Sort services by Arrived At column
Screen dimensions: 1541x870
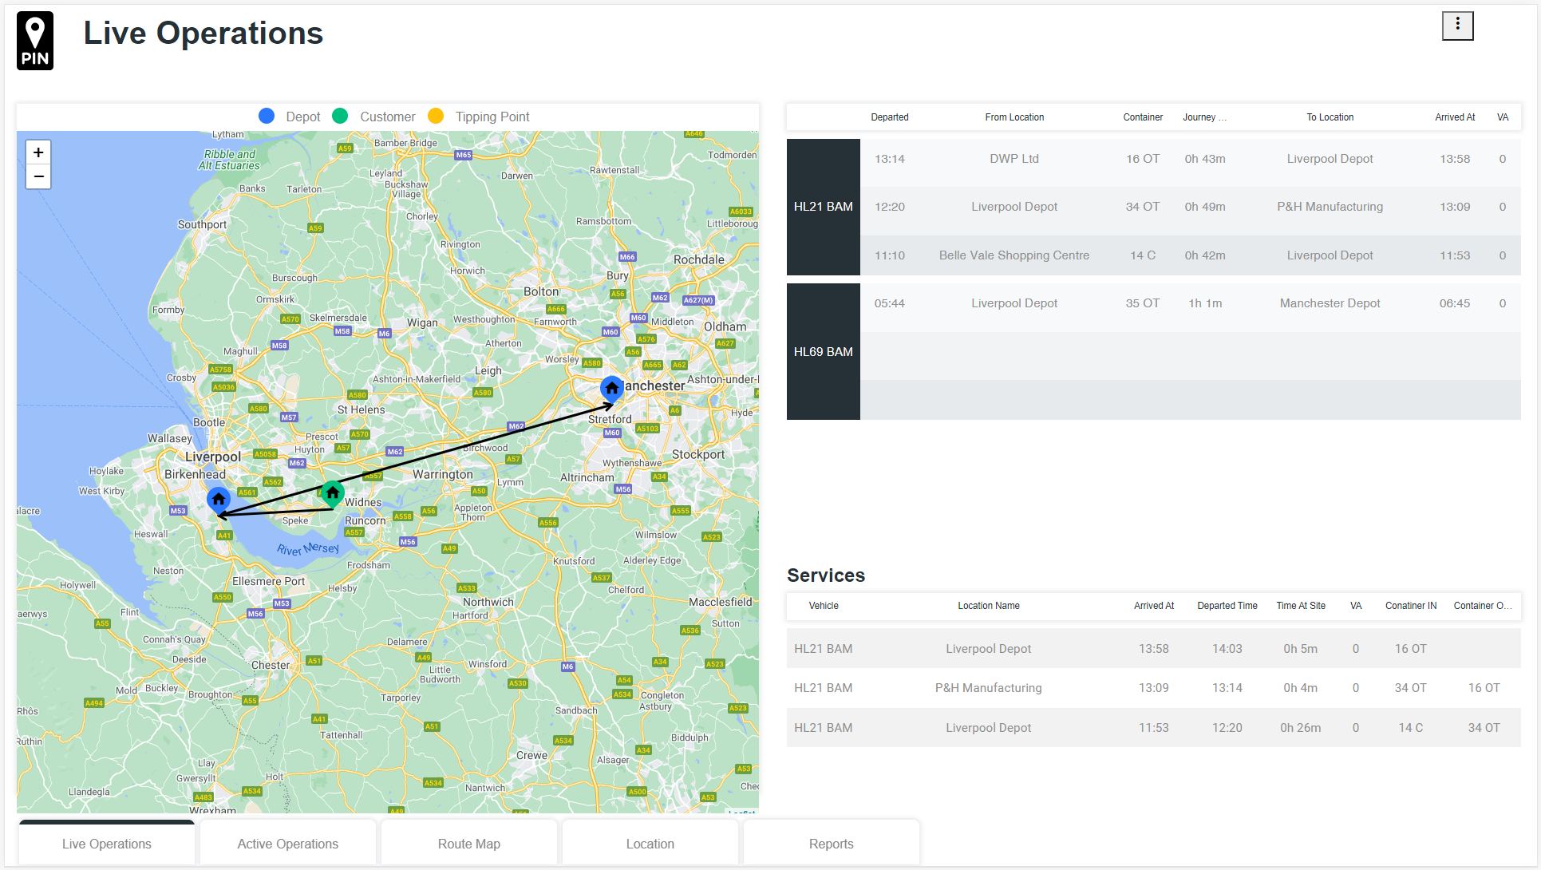tap(1153, 606)
